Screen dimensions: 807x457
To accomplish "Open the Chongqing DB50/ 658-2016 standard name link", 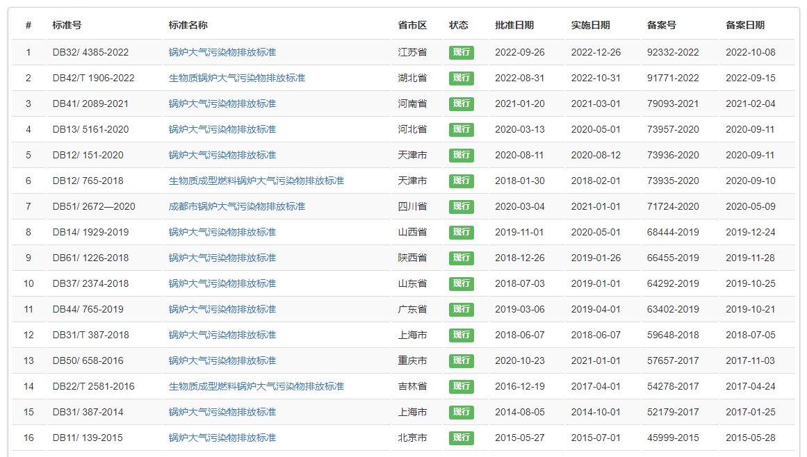I will click(222, 360).
